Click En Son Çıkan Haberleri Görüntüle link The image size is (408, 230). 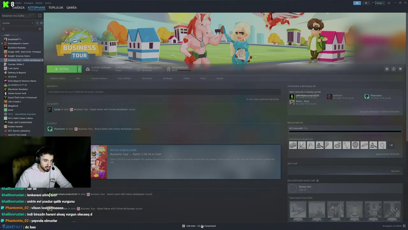coord(263,99)
